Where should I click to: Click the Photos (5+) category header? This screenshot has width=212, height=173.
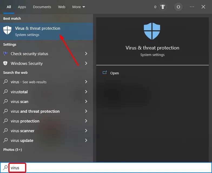click(12, 150)
